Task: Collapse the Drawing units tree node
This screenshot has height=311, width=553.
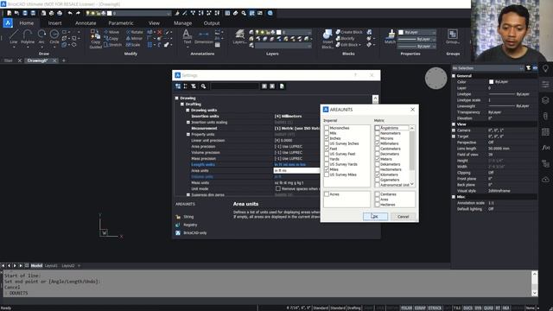Action: [188, 110]
